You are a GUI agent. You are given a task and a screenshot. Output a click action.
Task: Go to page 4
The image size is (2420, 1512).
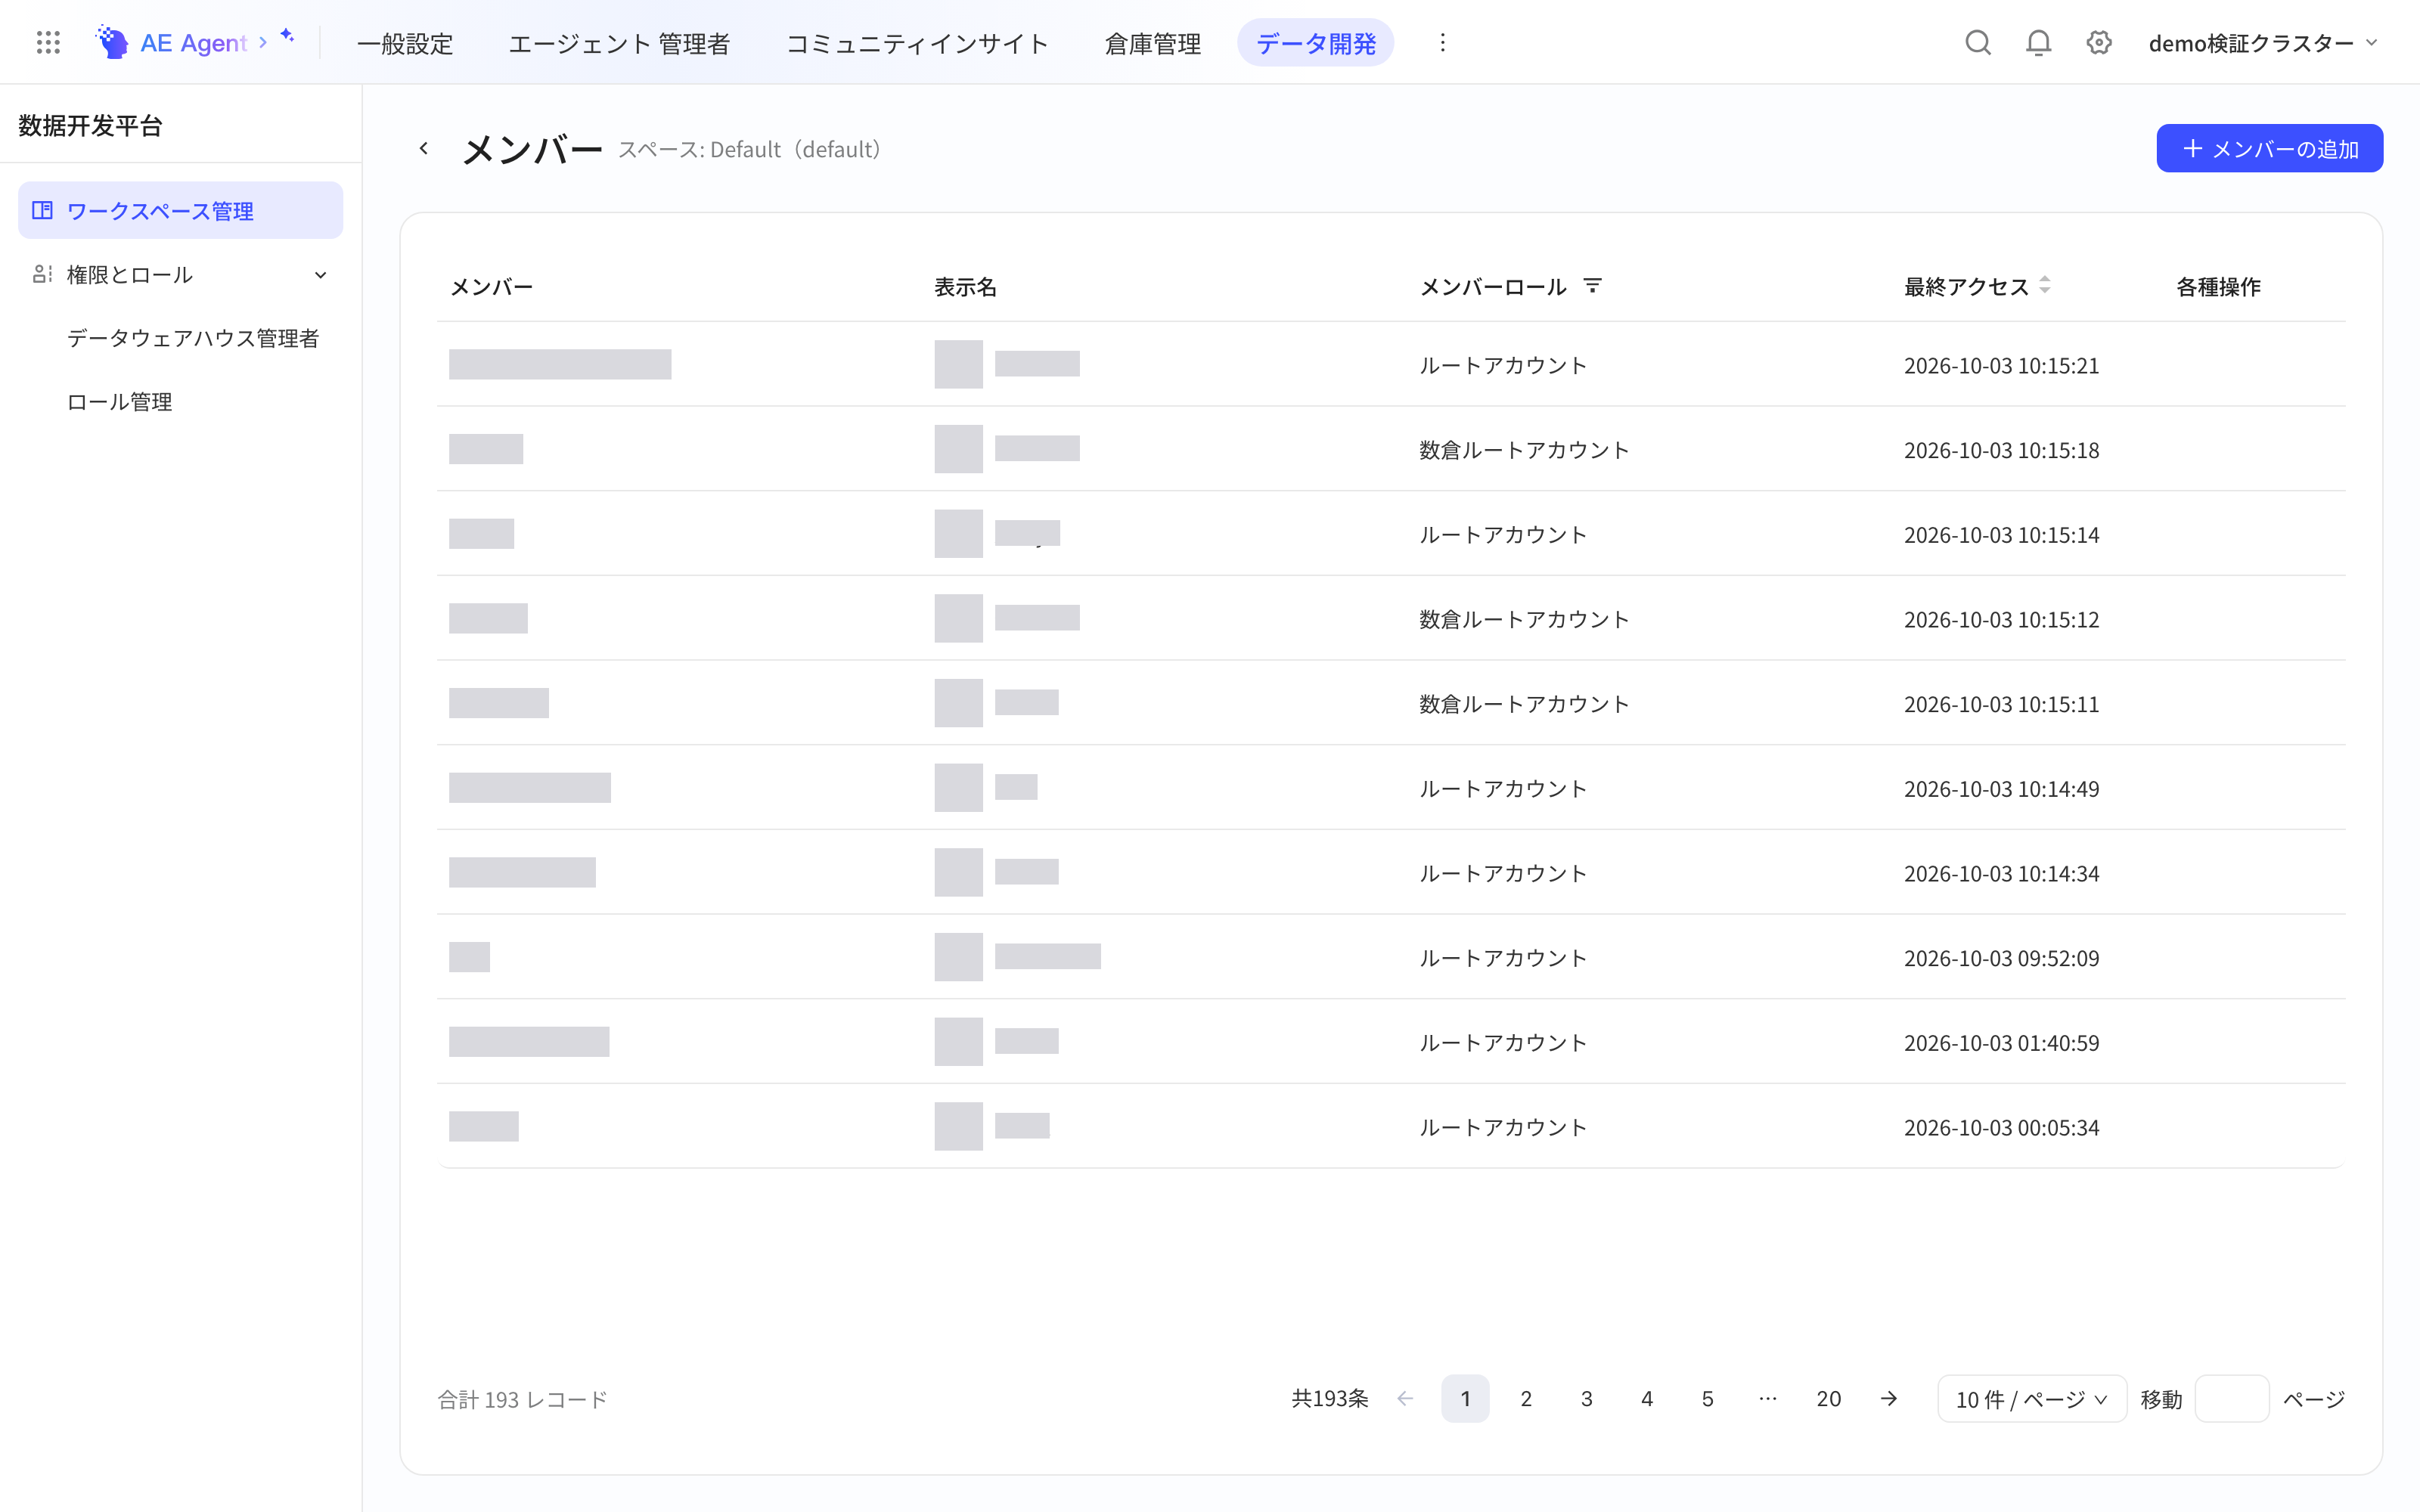[1647, 1398]
